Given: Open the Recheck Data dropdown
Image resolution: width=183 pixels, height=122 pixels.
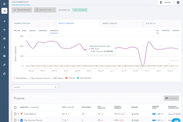Looking at the screenshot, I should tap(45, 10).
